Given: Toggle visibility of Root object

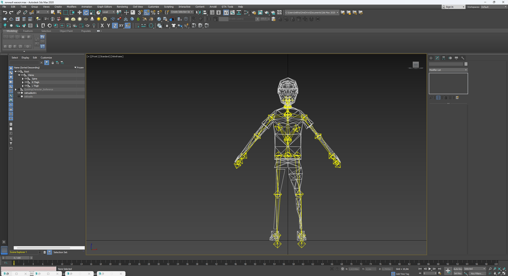Looking at the screenshot, I should 19,71.
